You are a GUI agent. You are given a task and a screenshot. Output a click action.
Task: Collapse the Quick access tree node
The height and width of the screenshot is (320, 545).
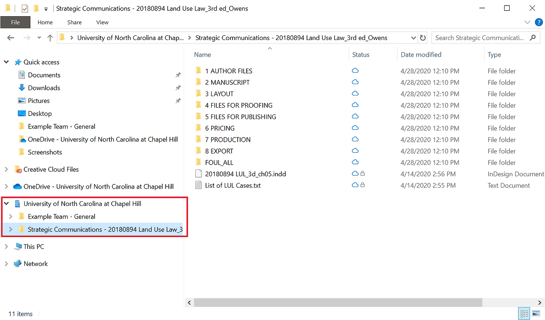[6, 62]
